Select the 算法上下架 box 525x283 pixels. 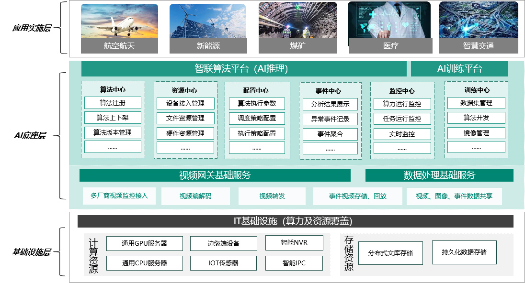113,118
